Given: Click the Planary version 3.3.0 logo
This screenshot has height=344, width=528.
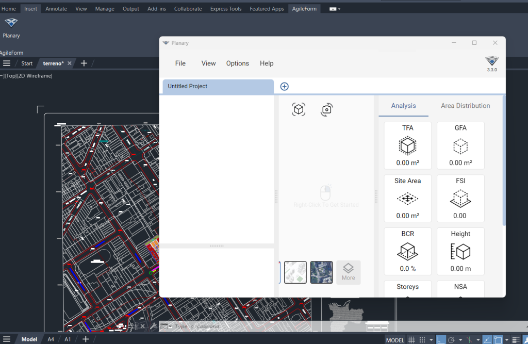Looking at the screenshot, I should [x=491, y=63].
